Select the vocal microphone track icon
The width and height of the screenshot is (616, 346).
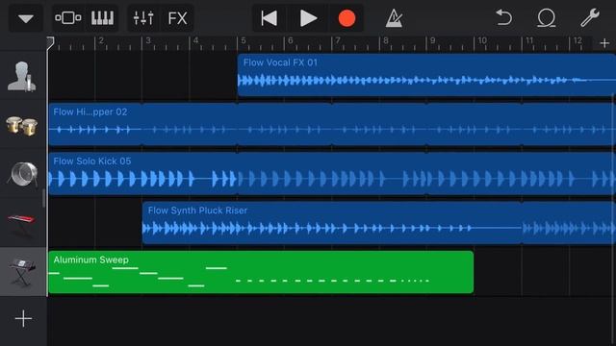[x=22, y=76]
